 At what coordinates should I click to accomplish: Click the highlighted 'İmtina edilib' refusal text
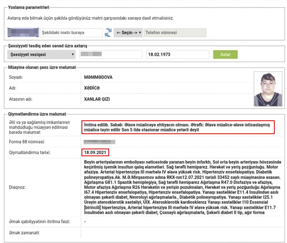tap(178, 127)
